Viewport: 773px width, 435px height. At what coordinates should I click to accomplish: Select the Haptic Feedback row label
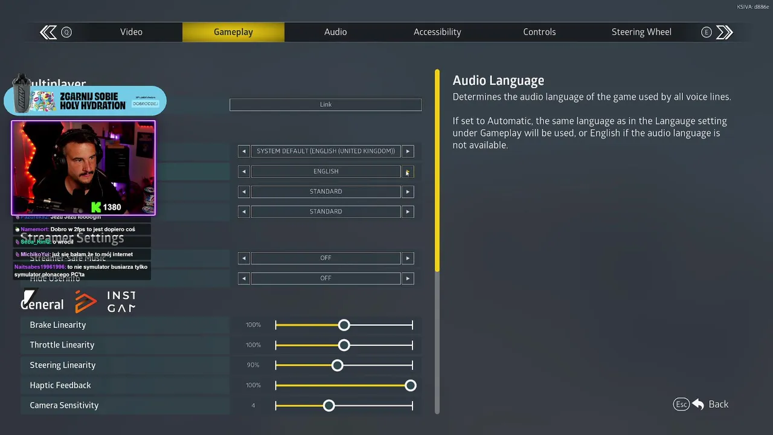click(x=60, y=385)
